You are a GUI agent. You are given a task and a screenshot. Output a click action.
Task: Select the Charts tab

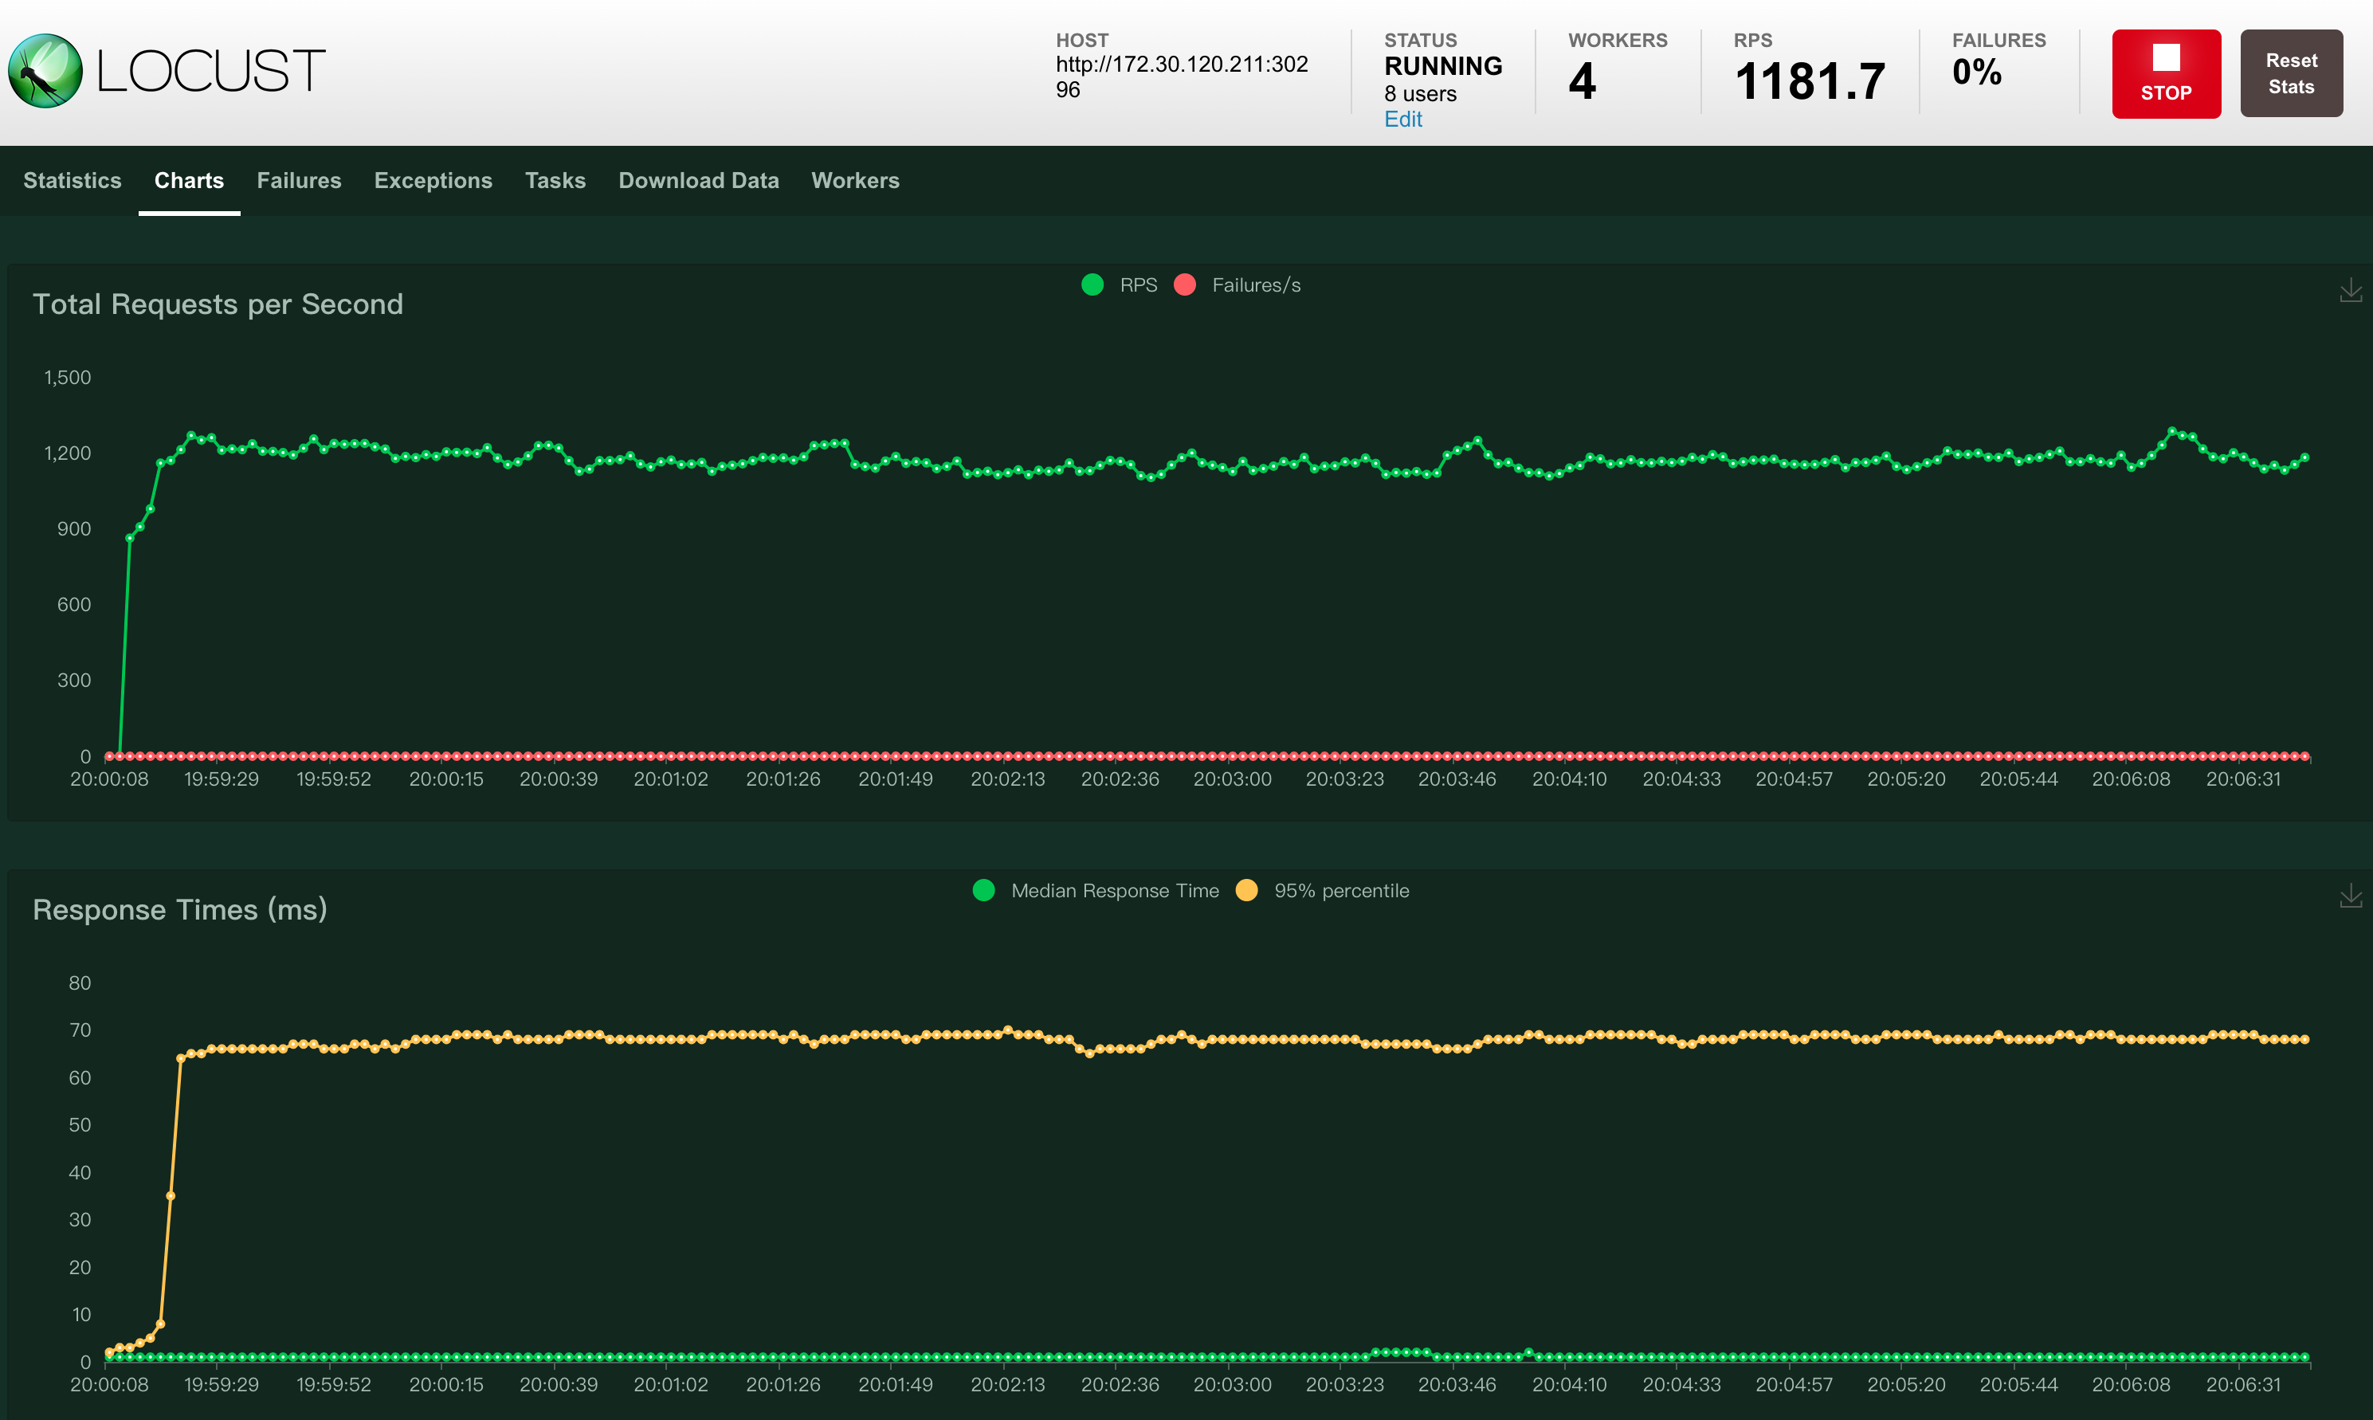[190, 181]
